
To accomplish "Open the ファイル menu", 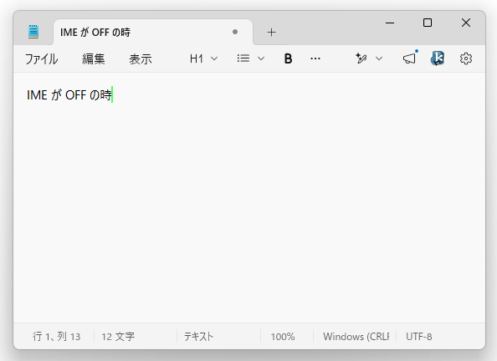I will pos(42,58).
